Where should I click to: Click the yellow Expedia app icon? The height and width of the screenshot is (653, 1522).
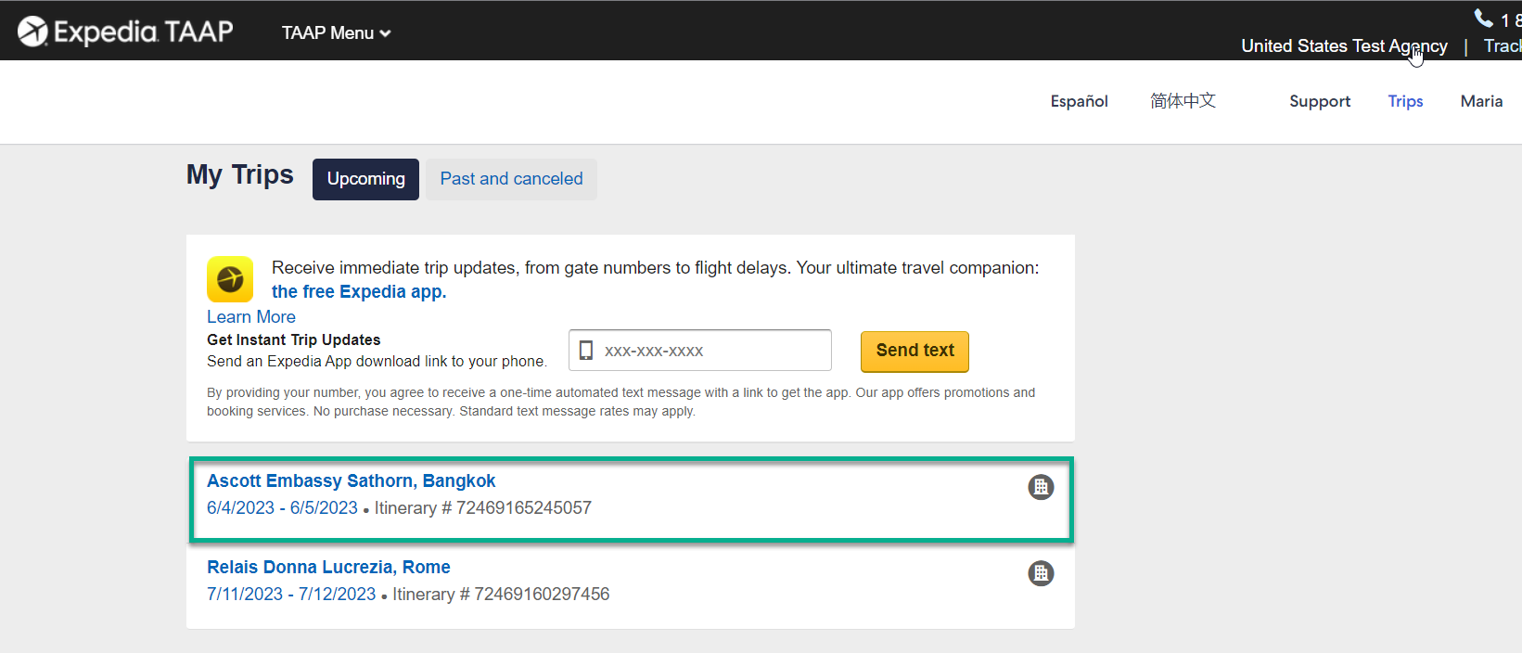(x=230, y=279)
